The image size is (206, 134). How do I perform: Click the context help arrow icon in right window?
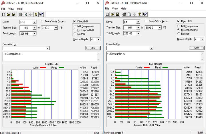[145, 15]
